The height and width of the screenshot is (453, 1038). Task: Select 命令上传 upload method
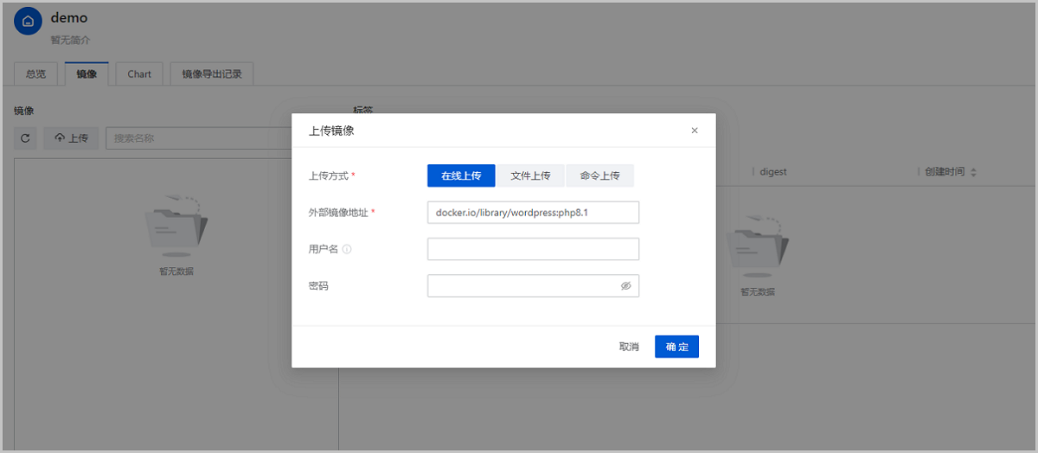(599, 175)
